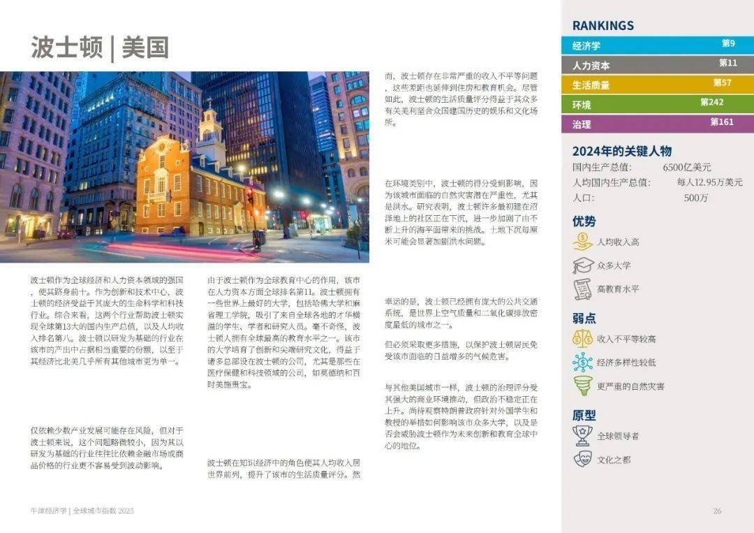Click the 人力资本 ranking bar
The width and height of the screenshot is (754, 533).
653,64
